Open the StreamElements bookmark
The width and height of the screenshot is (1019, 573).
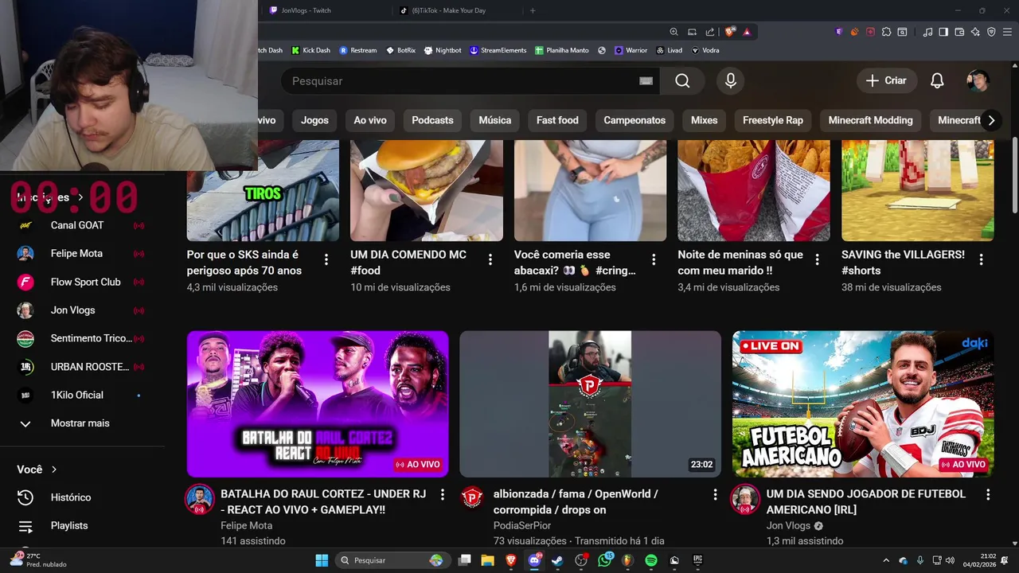(x=498, y=50)
